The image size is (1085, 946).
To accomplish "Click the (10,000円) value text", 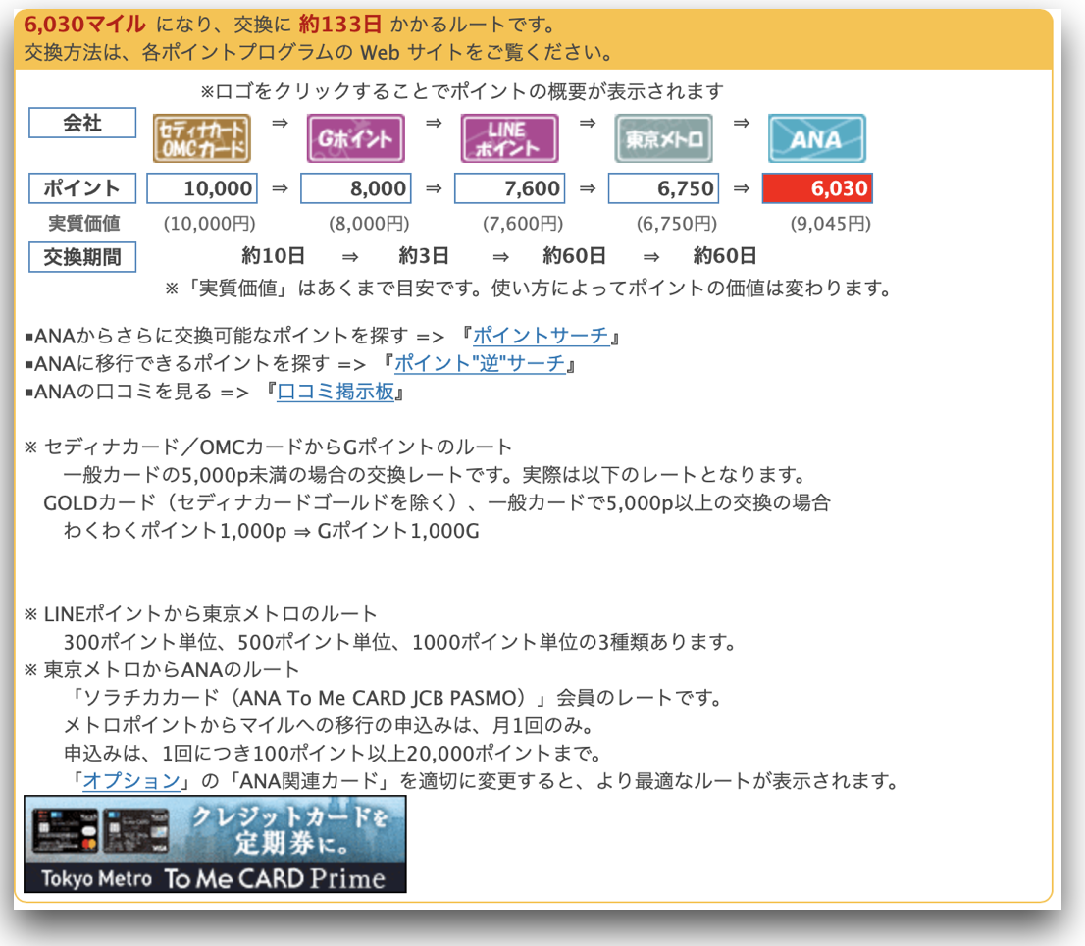I will pyautogui.click(x=210, y=224).
